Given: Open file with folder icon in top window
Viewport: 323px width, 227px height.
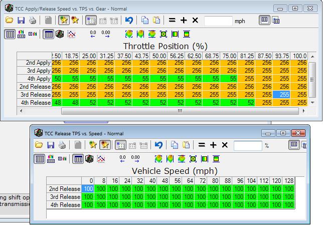Looking at the screenshot, I should point(10,21).
